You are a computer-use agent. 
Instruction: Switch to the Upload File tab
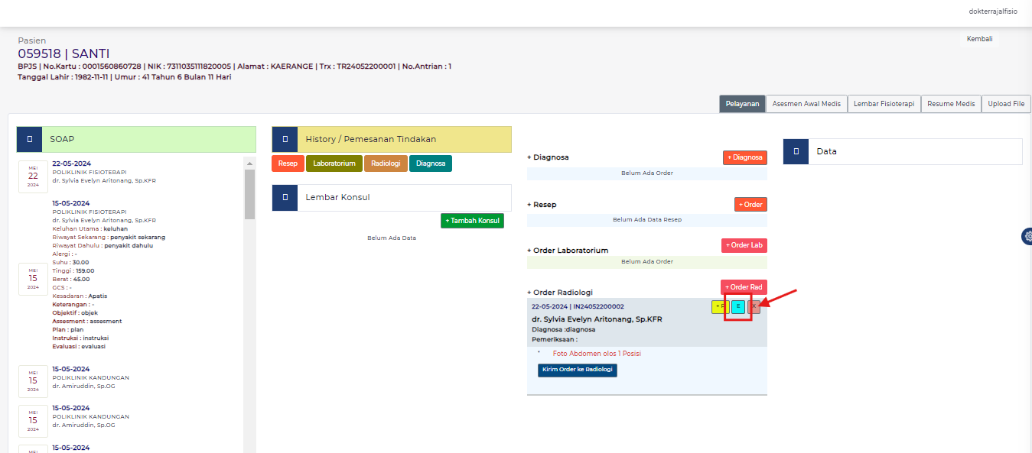click(1006, 103)
